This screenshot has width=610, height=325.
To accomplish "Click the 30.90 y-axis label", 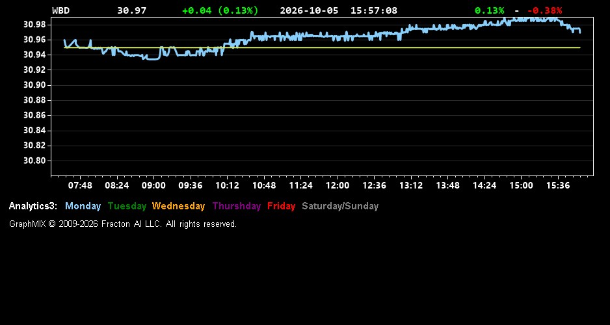I will click(x=34, y=85).
